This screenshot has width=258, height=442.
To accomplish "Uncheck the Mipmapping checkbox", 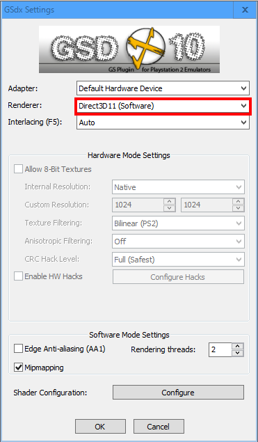I will [19, 368].
